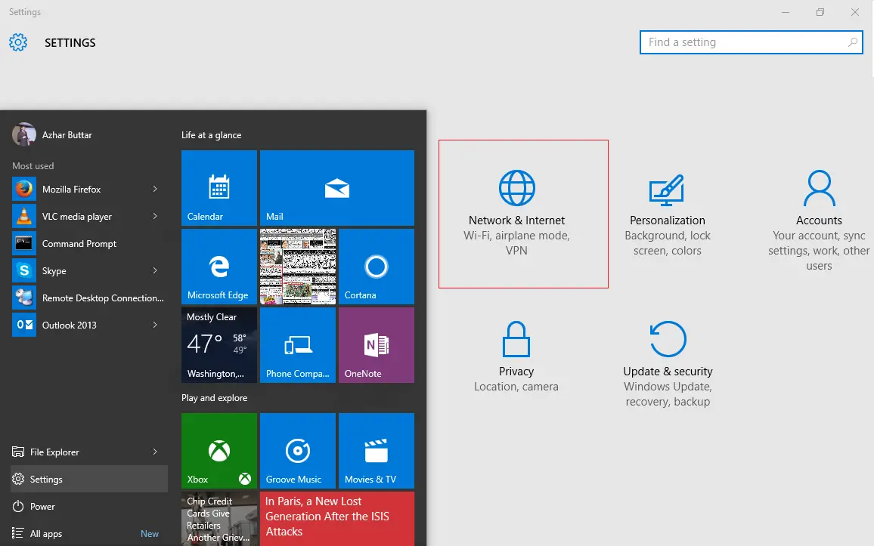
Task: Click the VLC media player cone icon
Action: (x=24, y=217)
